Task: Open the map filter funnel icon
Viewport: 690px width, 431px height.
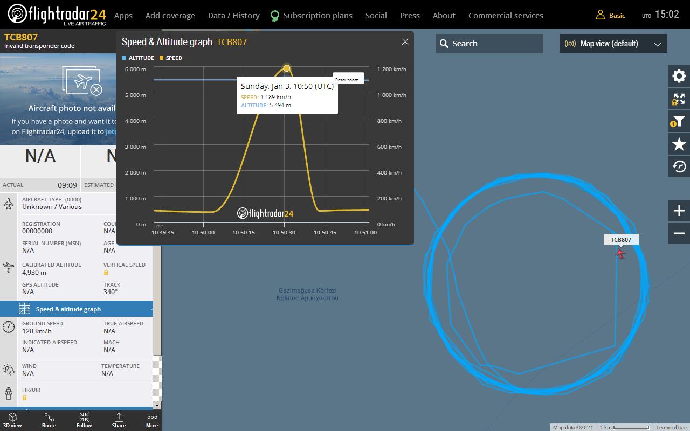Action: pyautogui.click(x=679, y=122)
